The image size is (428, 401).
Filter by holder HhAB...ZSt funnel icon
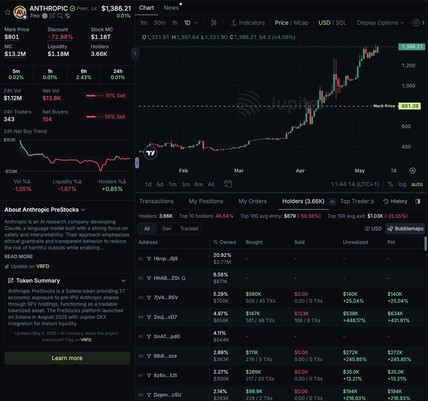(x=149, y=278)
